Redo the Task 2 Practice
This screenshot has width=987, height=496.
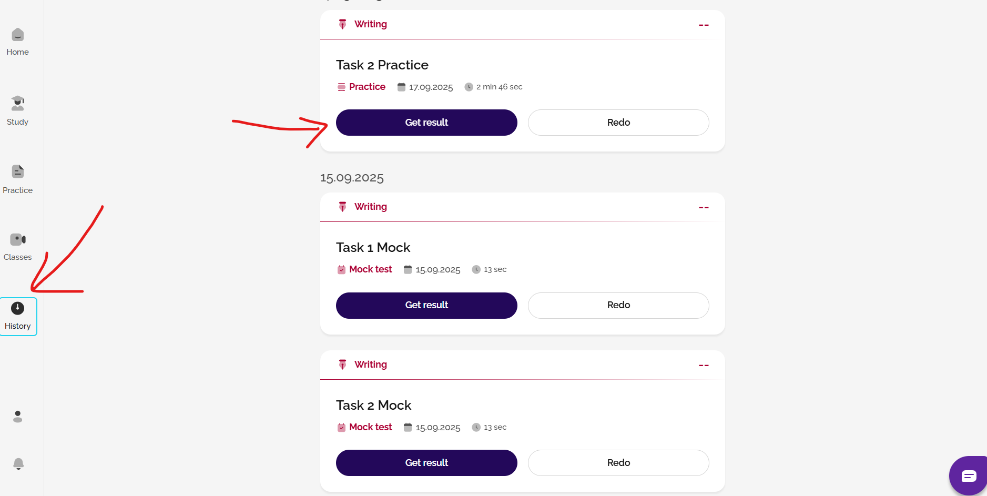pos(618,123)
